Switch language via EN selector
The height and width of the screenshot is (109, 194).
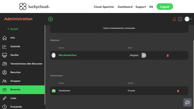[151, 7]
